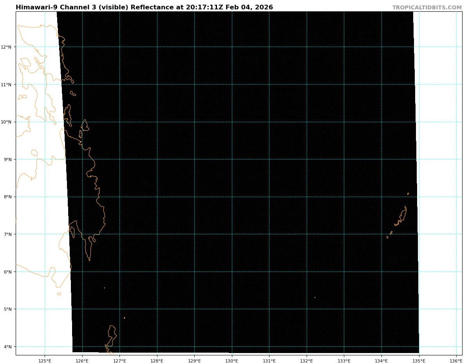Click the grid intersection at 128°E 11°N
Screen dimensions: 470x364
point(157,84)
